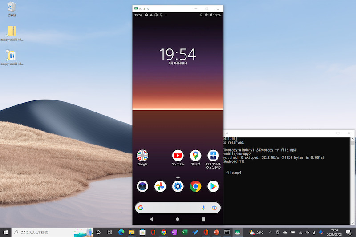Image resolution: width=356 pixels, height=237 pixels.
Task: Tap the voice search microphone icon
Action: pos(203,208)
